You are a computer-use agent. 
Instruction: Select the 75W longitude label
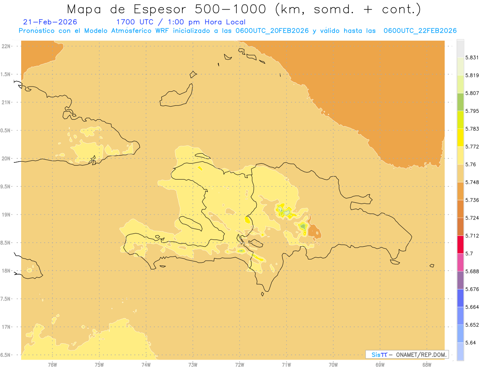pyautogui.click(x=99, y=365)
